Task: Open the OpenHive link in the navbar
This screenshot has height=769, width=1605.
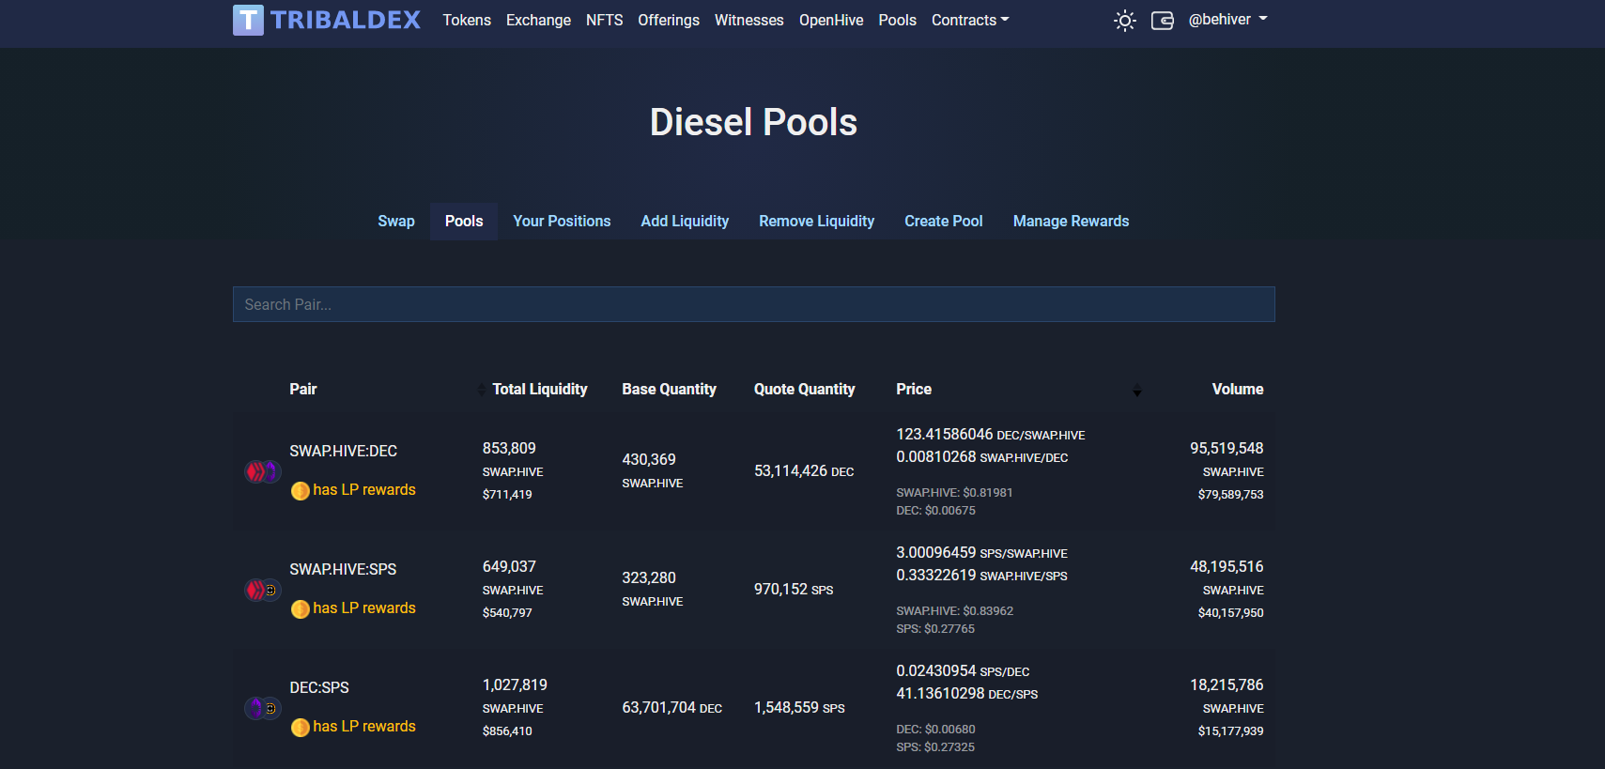Action: (831, 21)
